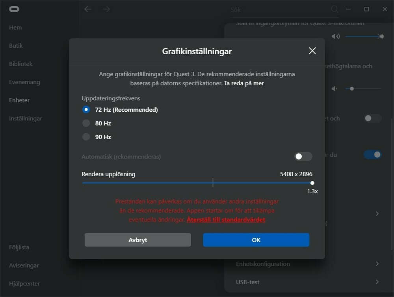Select 72 Hz (Recommended) refresh rate
This screenshot has width=394, height=297.
click(86, 110)
